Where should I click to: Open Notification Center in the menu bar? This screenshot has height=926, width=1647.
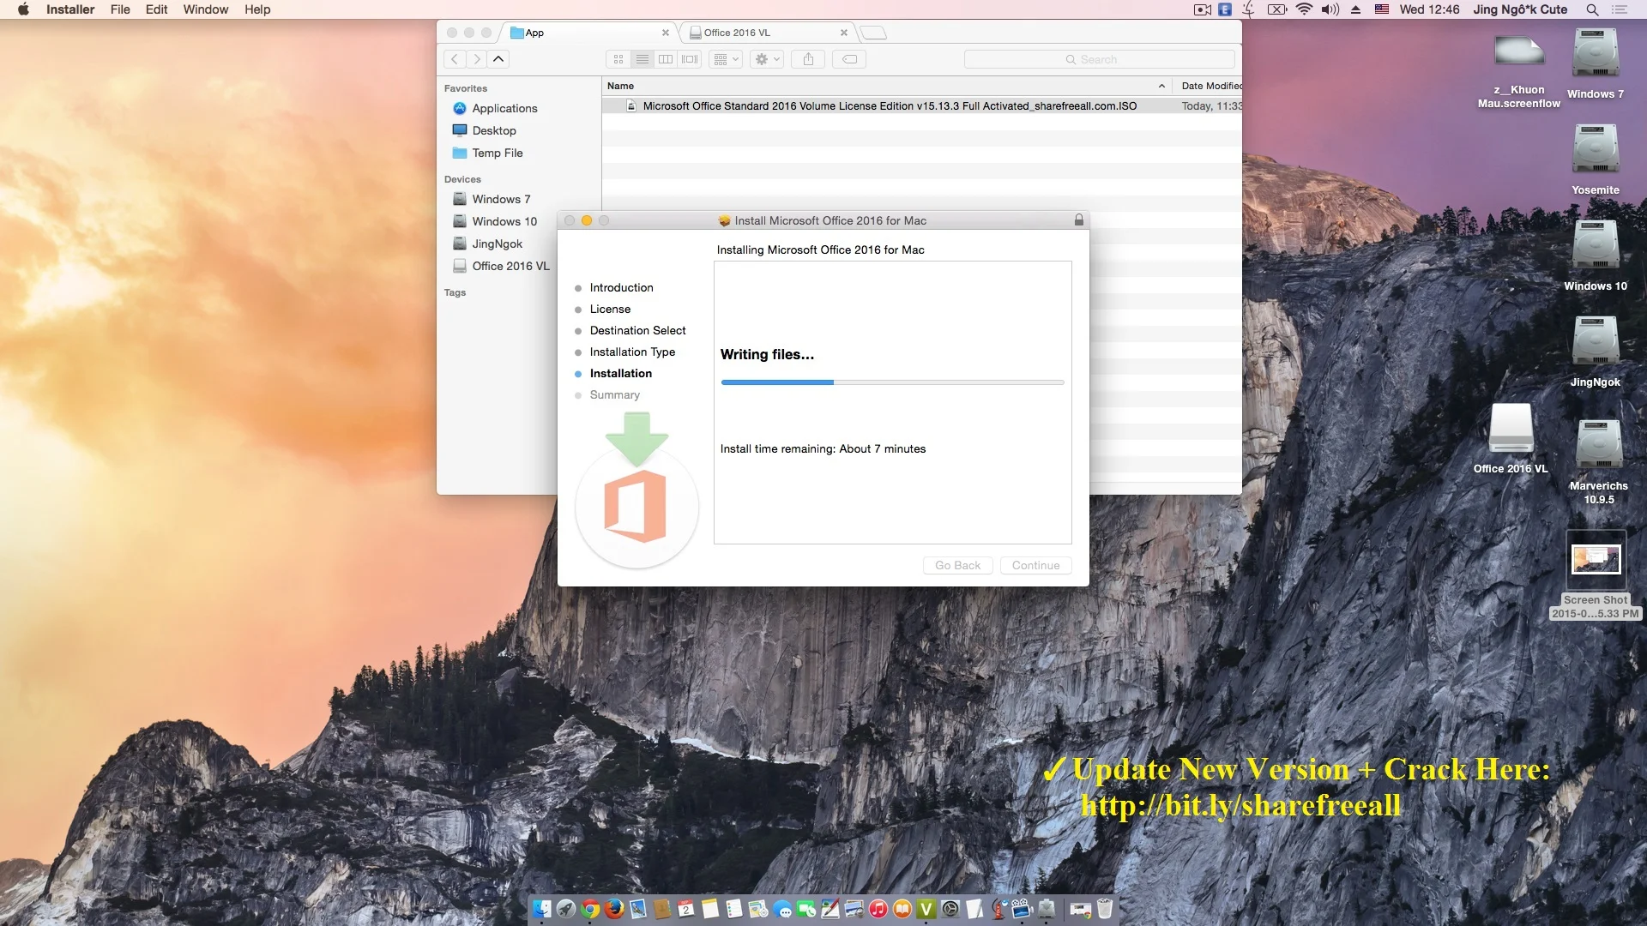[1620, 9]
